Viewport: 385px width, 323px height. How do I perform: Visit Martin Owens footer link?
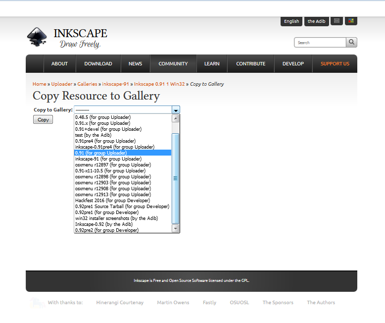173,303
